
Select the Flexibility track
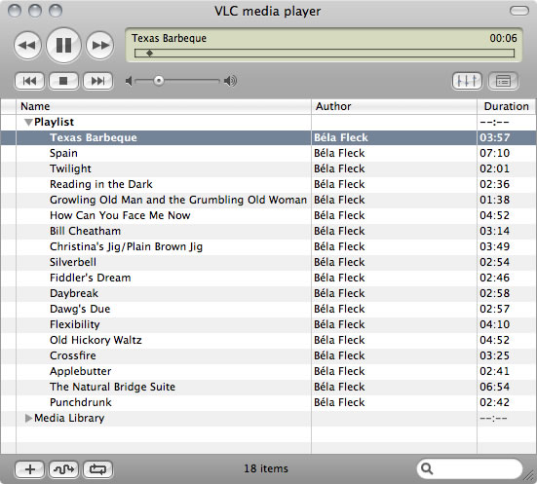75,324
